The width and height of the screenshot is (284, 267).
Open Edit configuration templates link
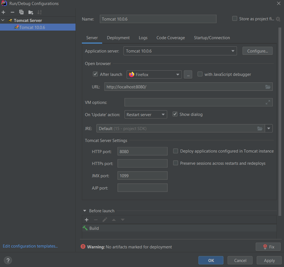pos(30,246)
